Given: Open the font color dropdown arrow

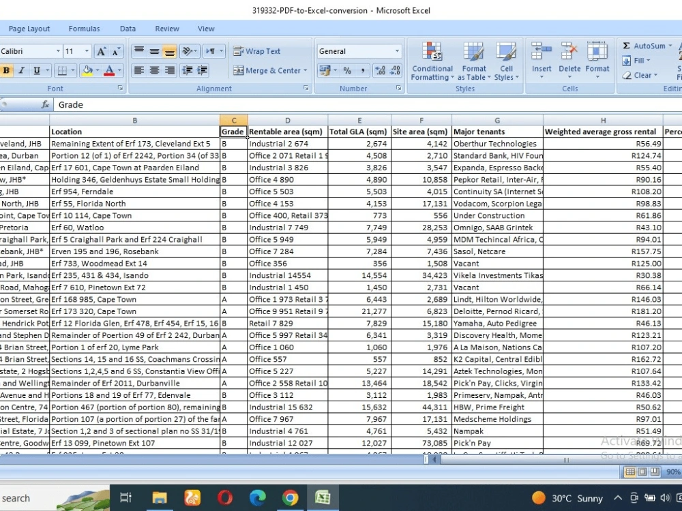Looking at the screenshot, I should point(119,70).
